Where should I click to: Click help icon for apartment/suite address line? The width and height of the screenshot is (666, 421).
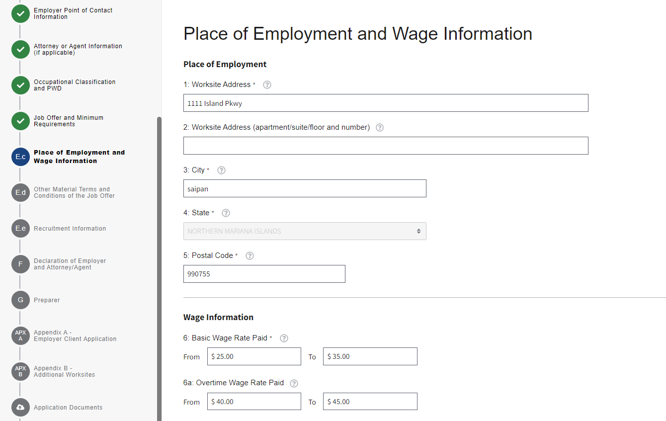[380, 127]
